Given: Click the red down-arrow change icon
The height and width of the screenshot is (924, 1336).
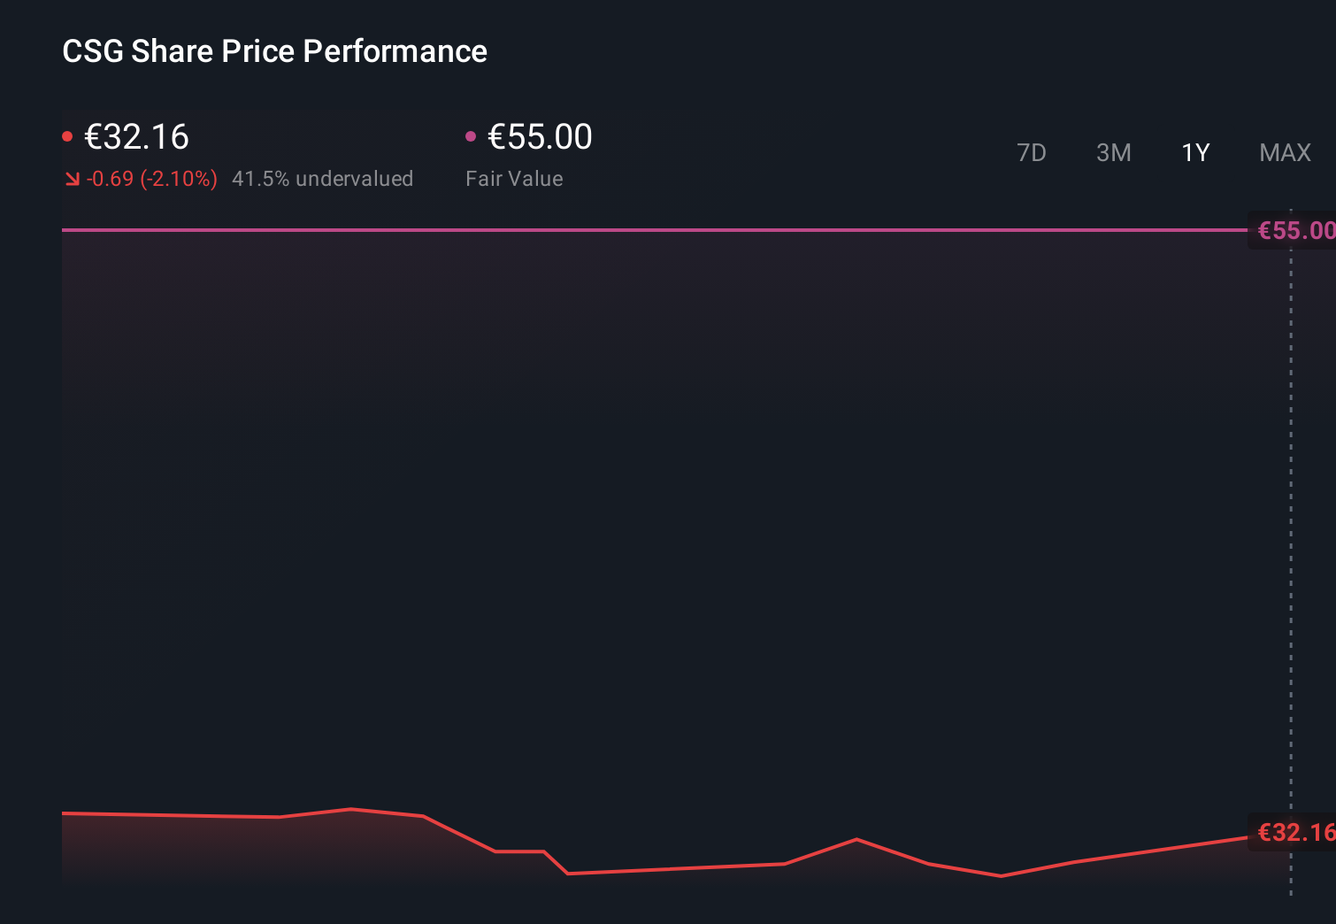Looking at the screenshot, I should (72, 179).
